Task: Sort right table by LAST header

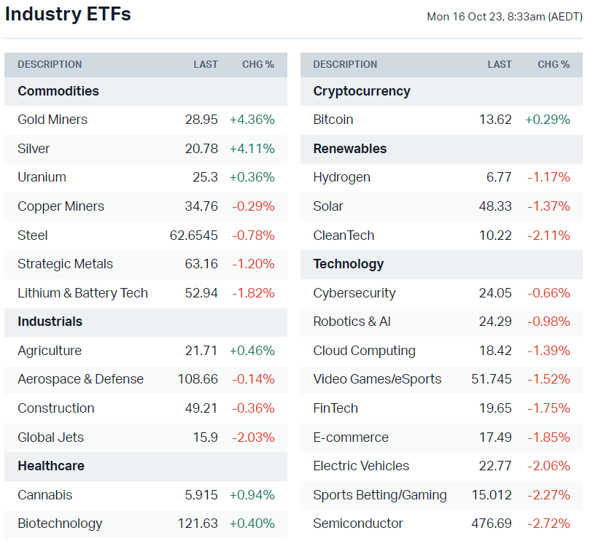Action: [x=500, y=64]
